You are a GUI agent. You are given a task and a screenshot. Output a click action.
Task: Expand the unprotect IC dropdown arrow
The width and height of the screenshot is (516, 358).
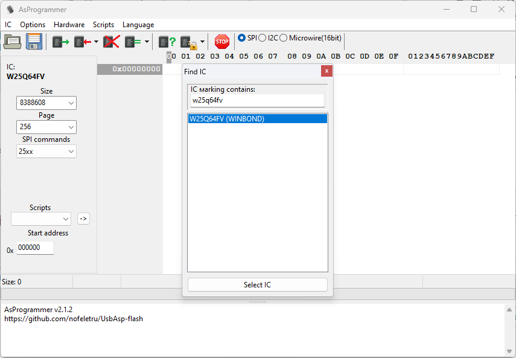point(202,42)
